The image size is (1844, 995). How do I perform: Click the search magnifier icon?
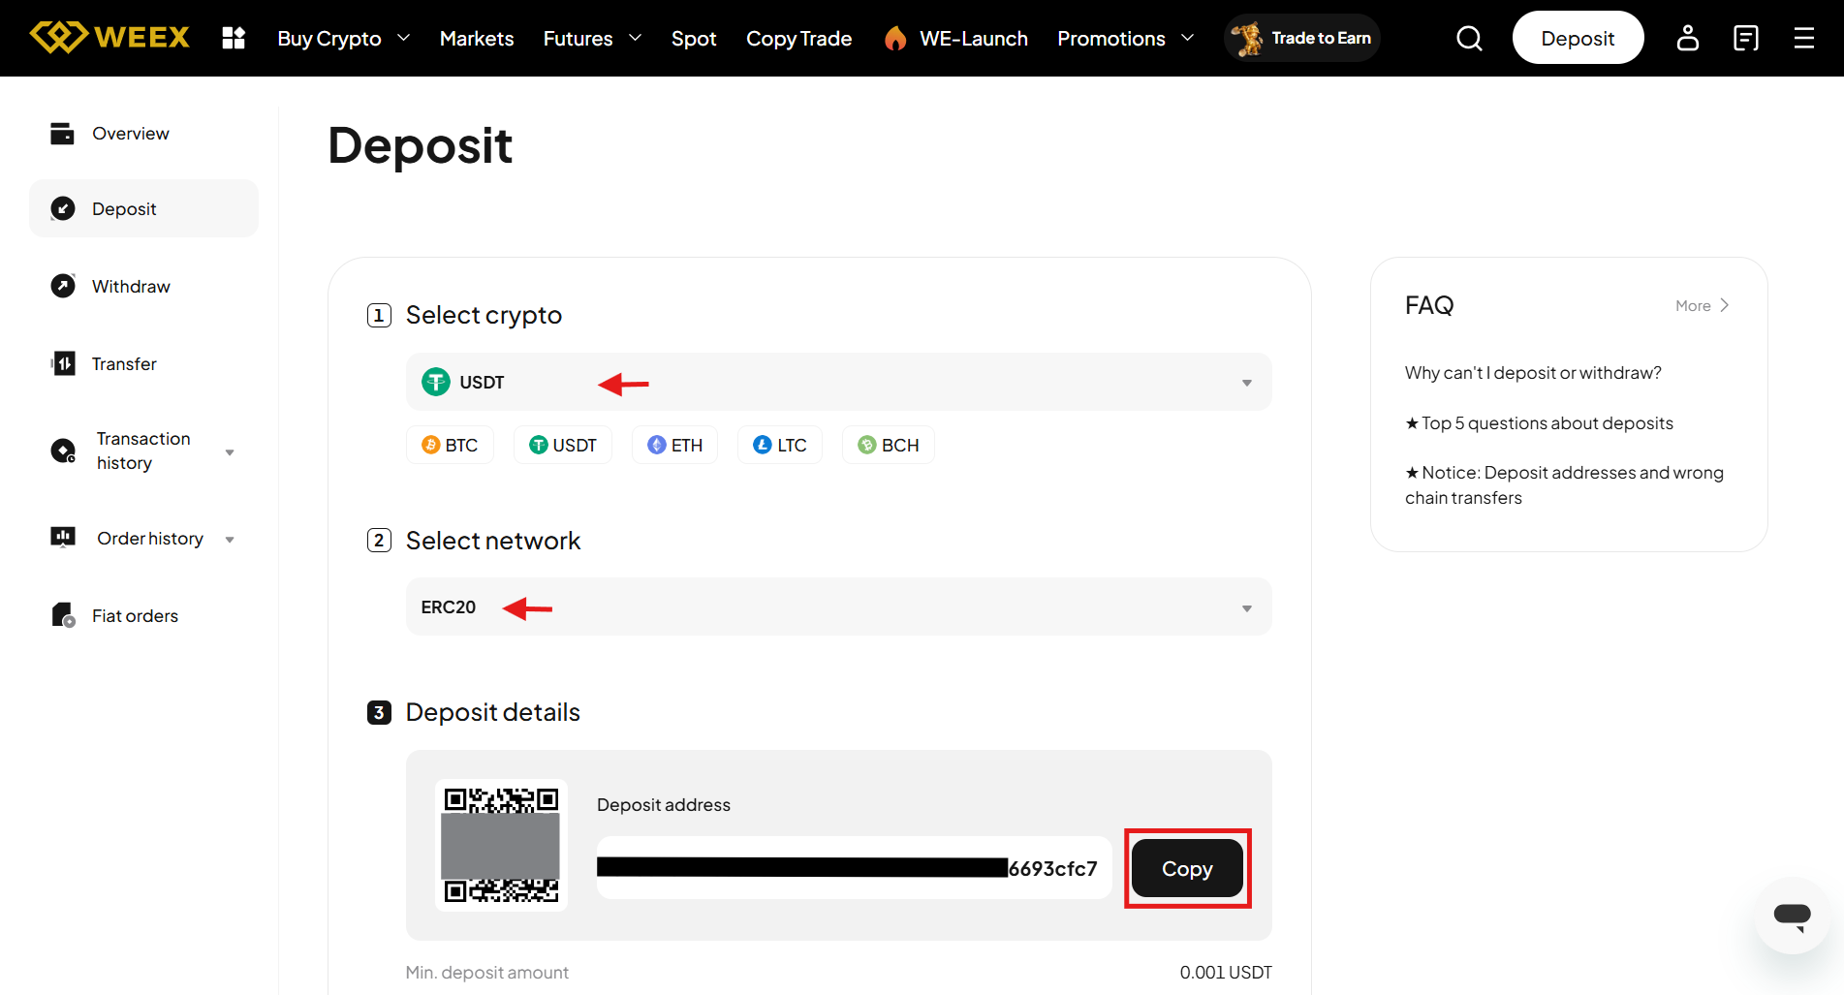pyautogui.click(x=1469, y=38)
